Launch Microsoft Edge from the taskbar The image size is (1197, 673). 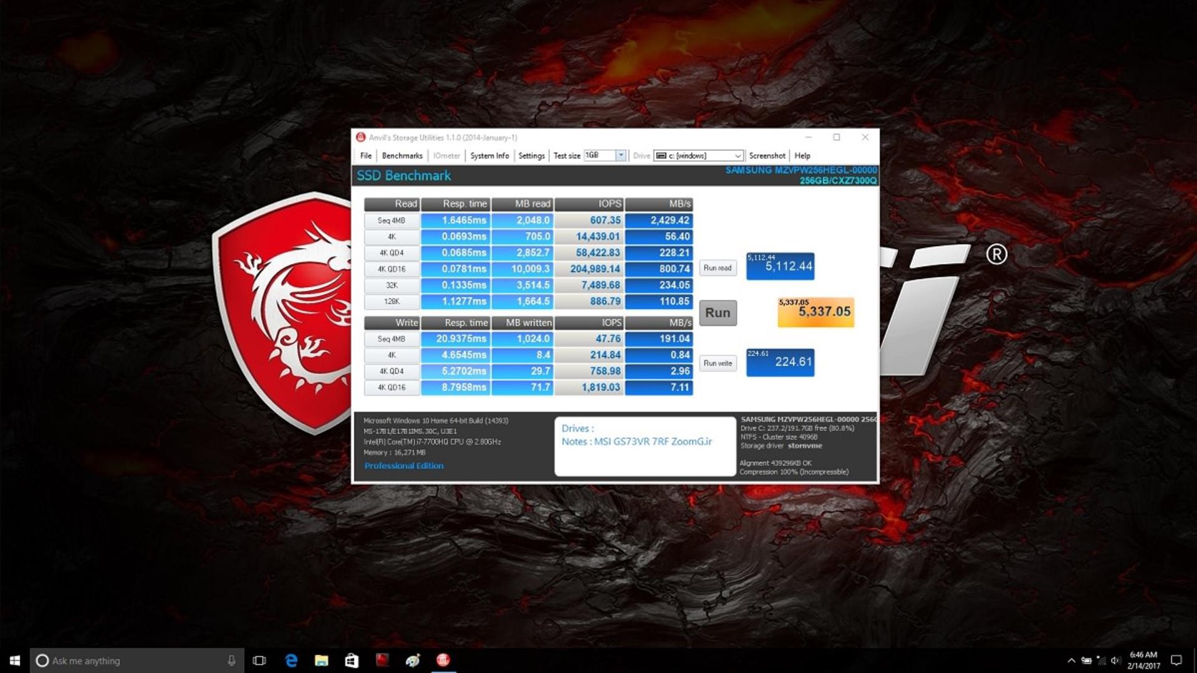(291, 661)
